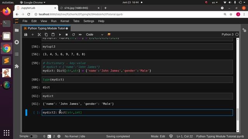The height and width of the screenshot is (139, 248).
Task: Run the selected cell with play icon
Action: (x=60, y=34)
